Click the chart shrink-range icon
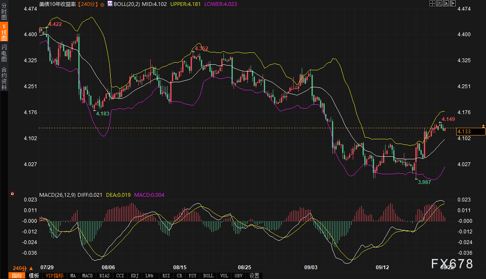 click(x=440, y=4)
